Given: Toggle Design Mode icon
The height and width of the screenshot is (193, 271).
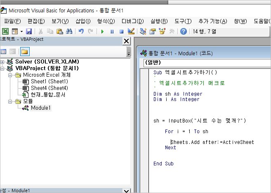Looking at the screenshot, I should coord(130,31).
